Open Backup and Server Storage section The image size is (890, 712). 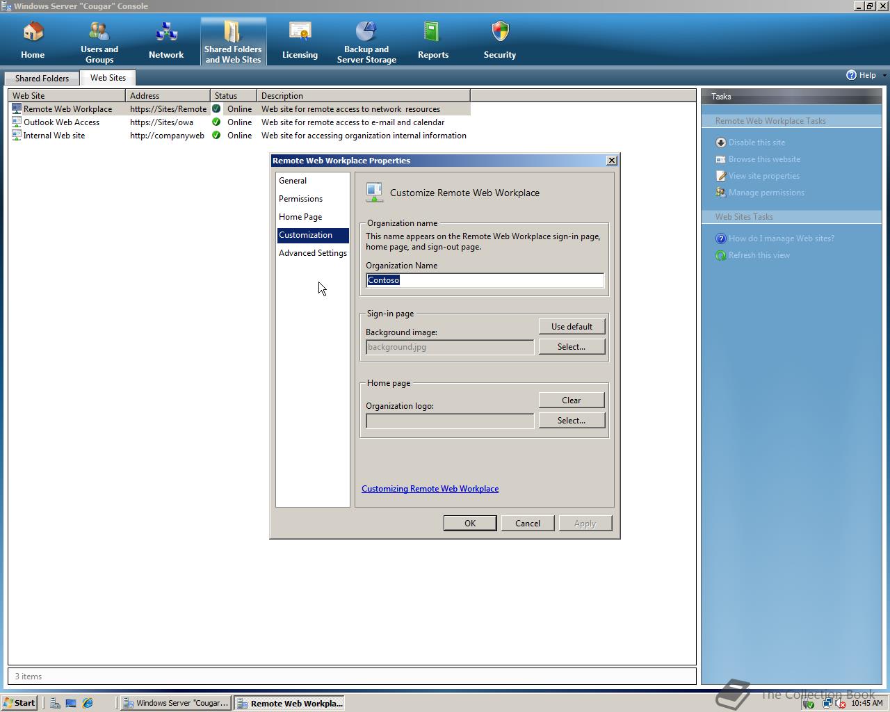coord(366,40)
